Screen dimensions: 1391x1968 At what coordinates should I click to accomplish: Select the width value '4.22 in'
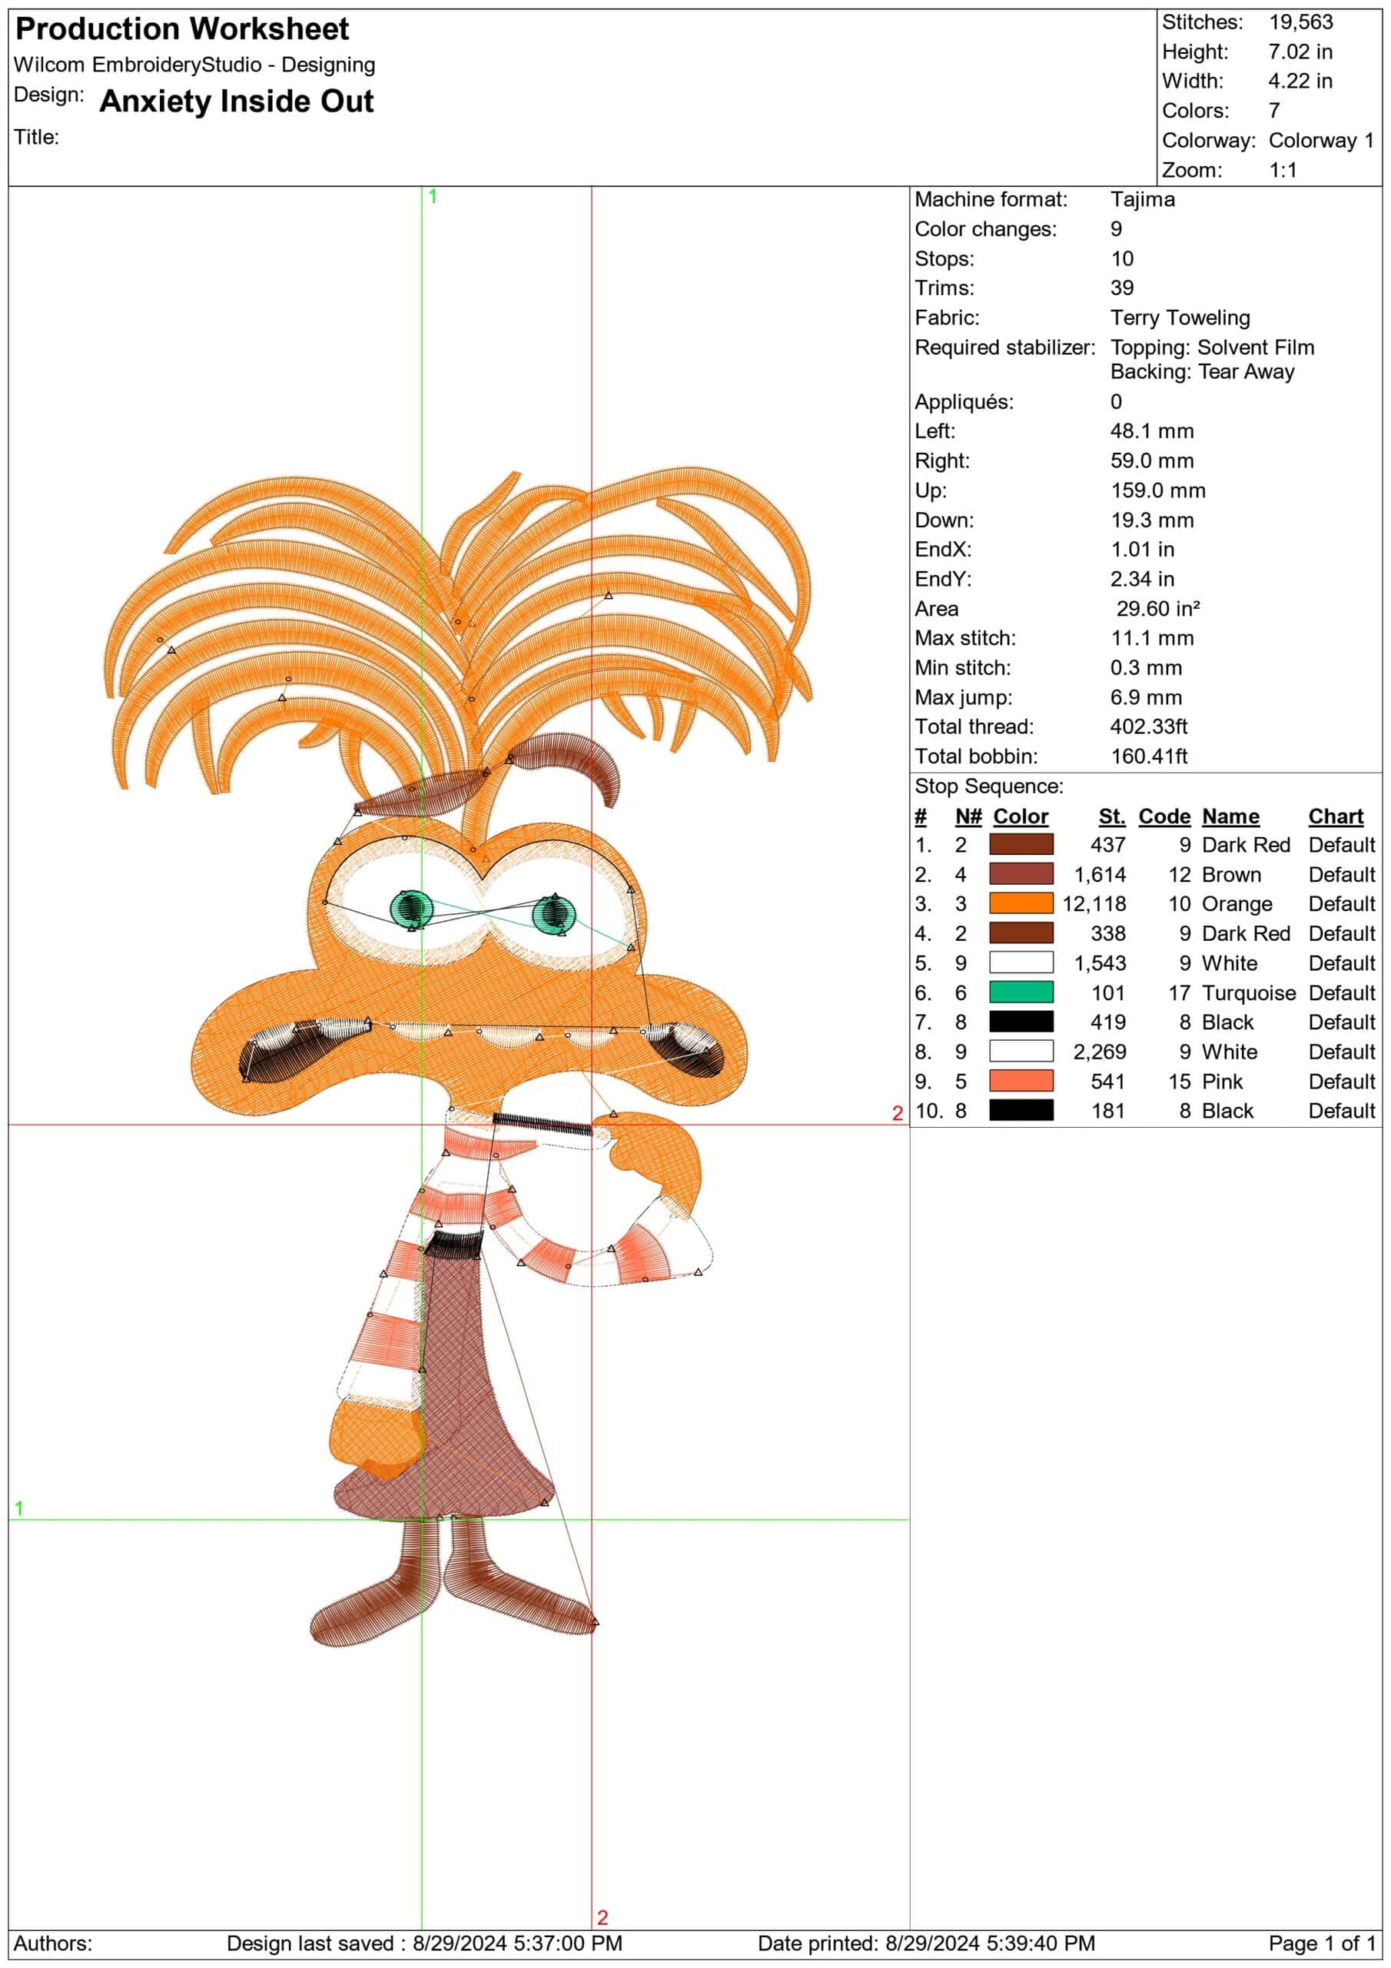[1300, 81]
